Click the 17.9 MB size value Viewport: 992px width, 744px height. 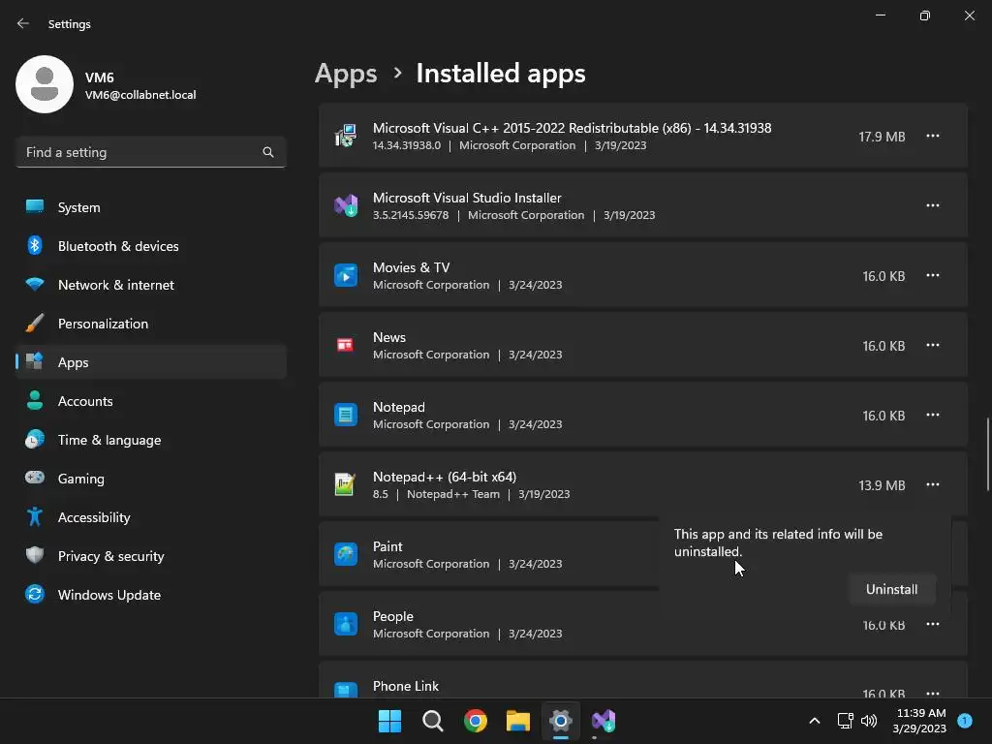(882, 137)
